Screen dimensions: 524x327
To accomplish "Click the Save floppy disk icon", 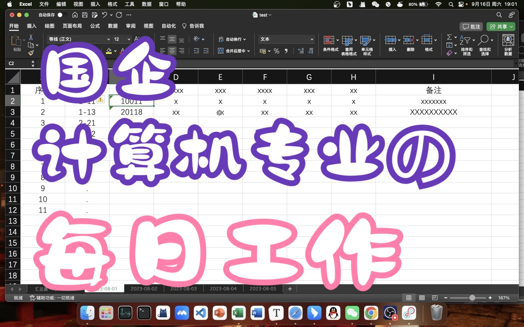I will 85,15.
